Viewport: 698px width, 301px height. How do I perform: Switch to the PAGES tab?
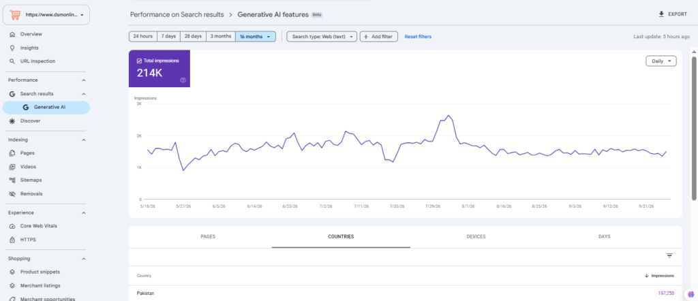(x=208, y=236)
